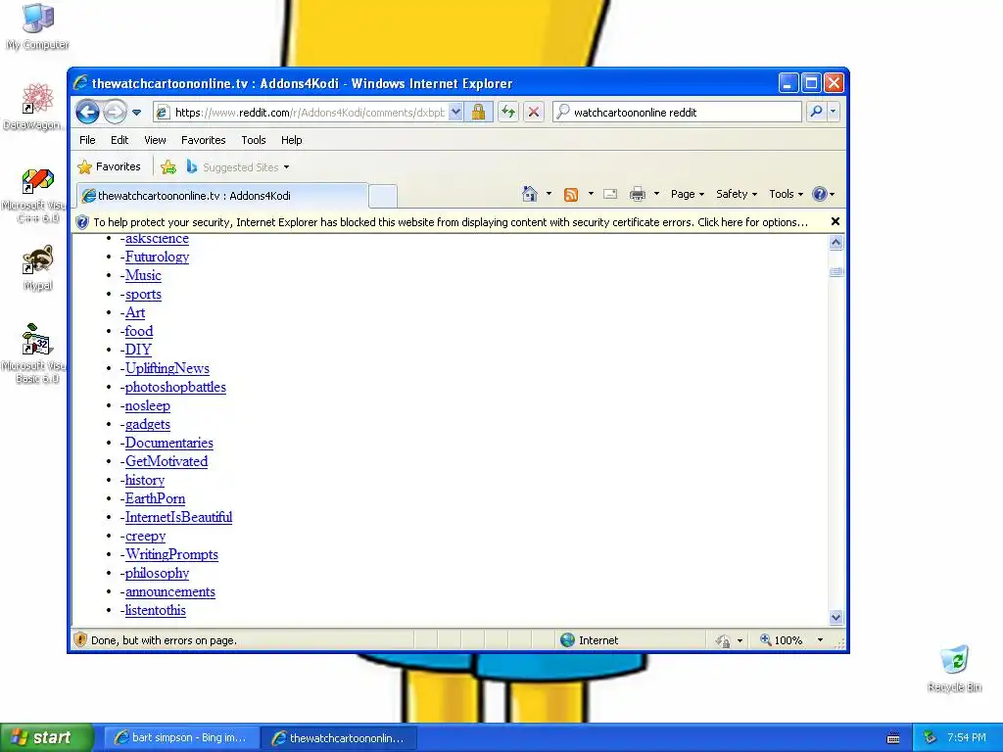Open the listentothis link
Image resolution: width=1003 pixels, height=752 pixels.
tap(156, 610)
